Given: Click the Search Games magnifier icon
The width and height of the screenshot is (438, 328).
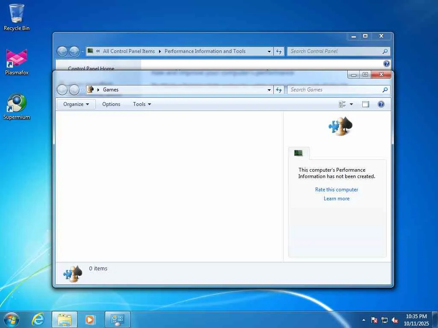Looking at the screenshot, I should pos(385,90).
